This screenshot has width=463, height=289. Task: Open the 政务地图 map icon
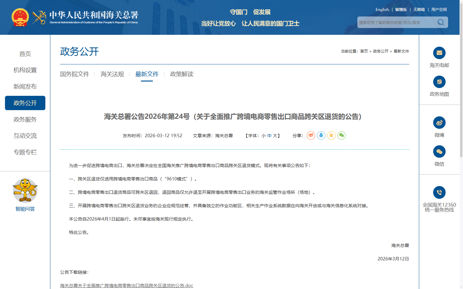(439, 82)
